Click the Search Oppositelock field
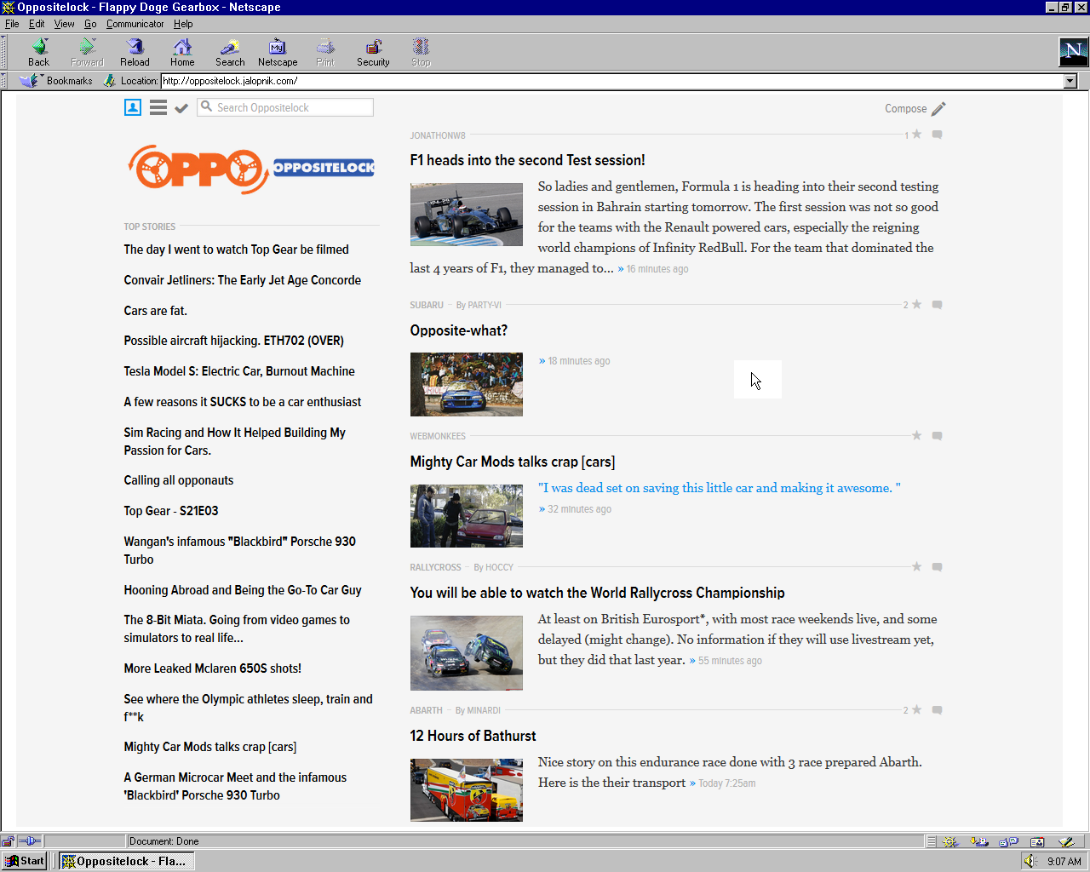Screen dimensions: 1090x872 285,107
